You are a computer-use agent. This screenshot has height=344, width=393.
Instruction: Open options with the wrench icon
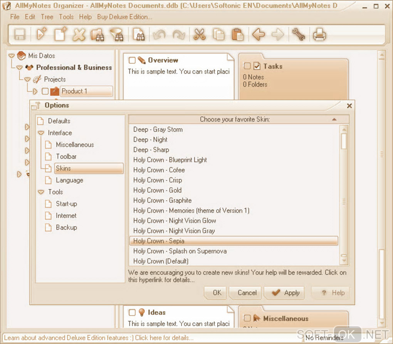[x=299, y=35]
